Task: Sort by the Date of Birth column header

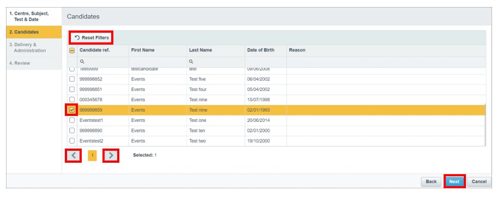Action: (260, 50)
